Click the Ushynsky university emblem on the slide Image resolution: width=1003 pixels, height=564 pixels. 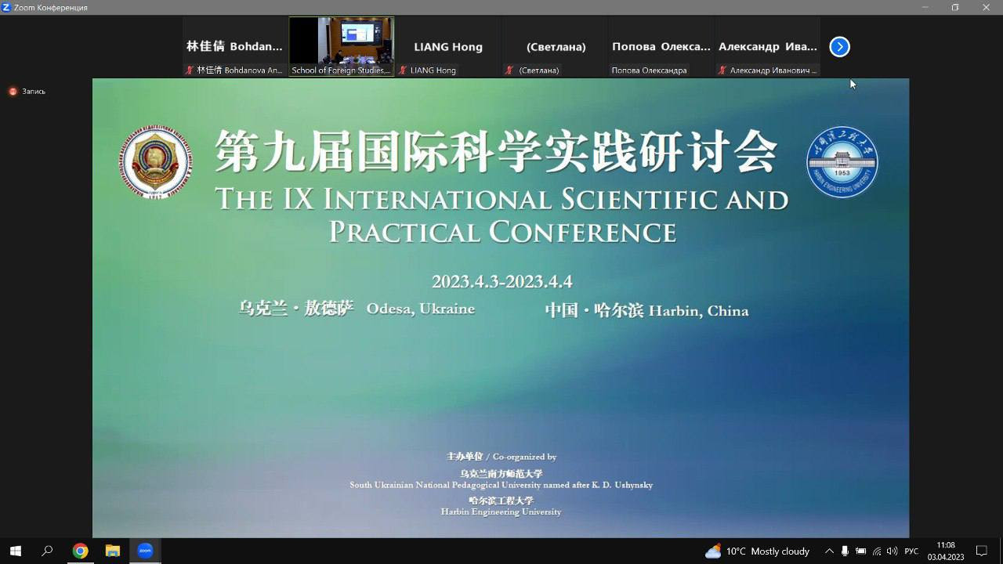(156, 162)
